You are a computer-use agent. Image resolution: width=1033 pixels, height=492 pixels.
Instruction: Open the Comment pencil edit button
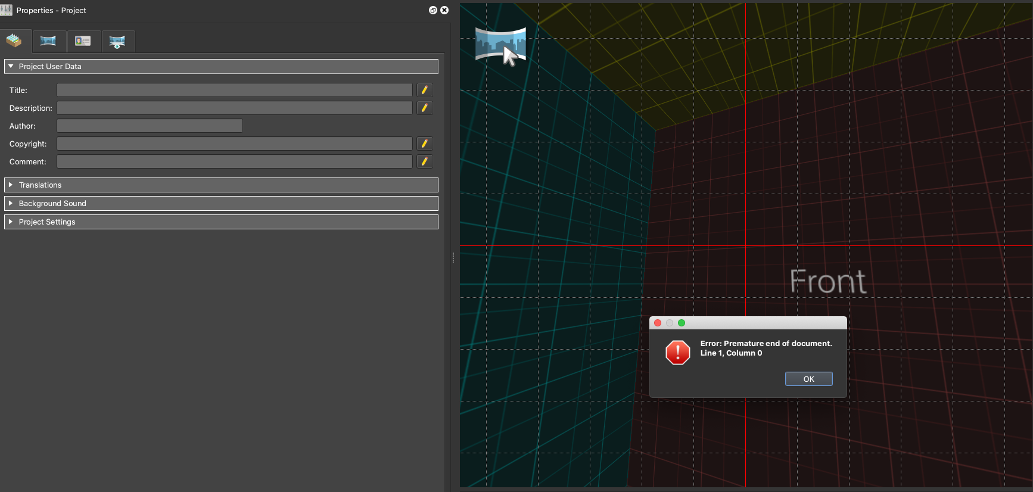tap(425, 161)
